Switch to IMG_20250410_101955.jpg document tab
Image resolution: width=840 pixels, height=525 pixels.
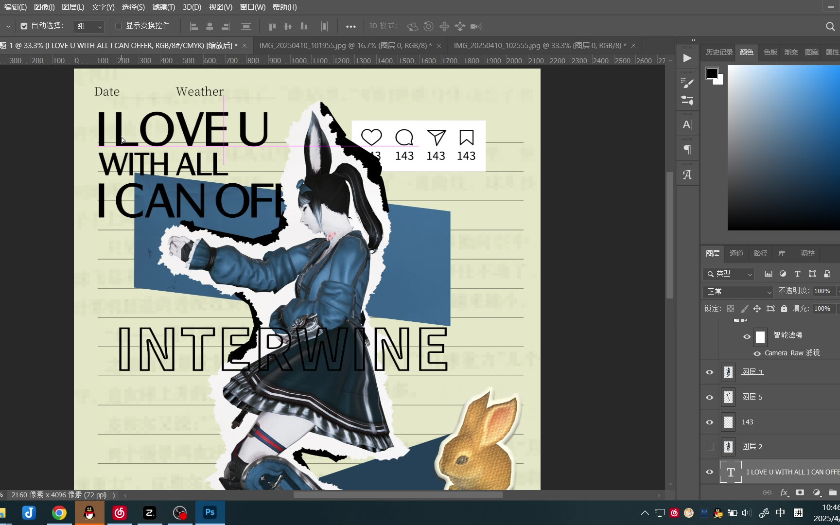point(345,45)
